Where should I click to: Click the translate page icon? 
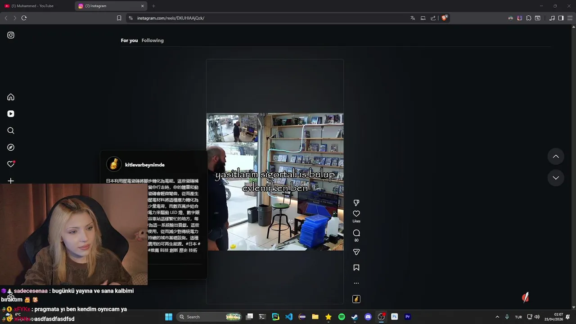click(413, 18)
